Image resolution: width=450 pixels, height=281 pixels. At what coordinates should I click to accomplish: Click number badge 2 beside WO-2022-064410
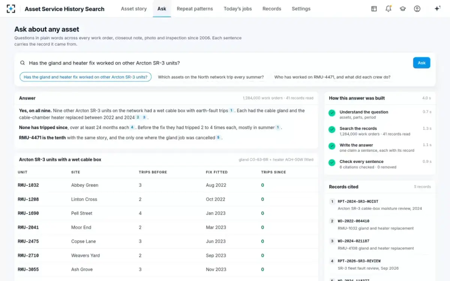[x=332, y=221]
